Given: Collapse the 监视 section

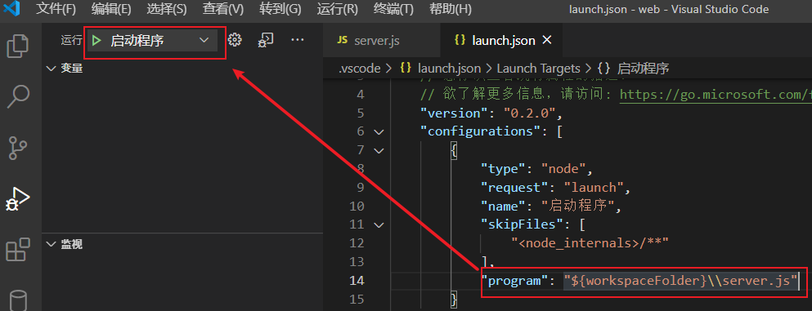Looking at the screenshot, I should (x=51, y=244).
